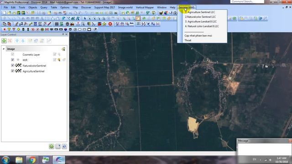Open the Objects menu

[33, 7]
